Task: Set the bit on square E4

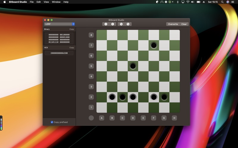Action: point(143,76)
